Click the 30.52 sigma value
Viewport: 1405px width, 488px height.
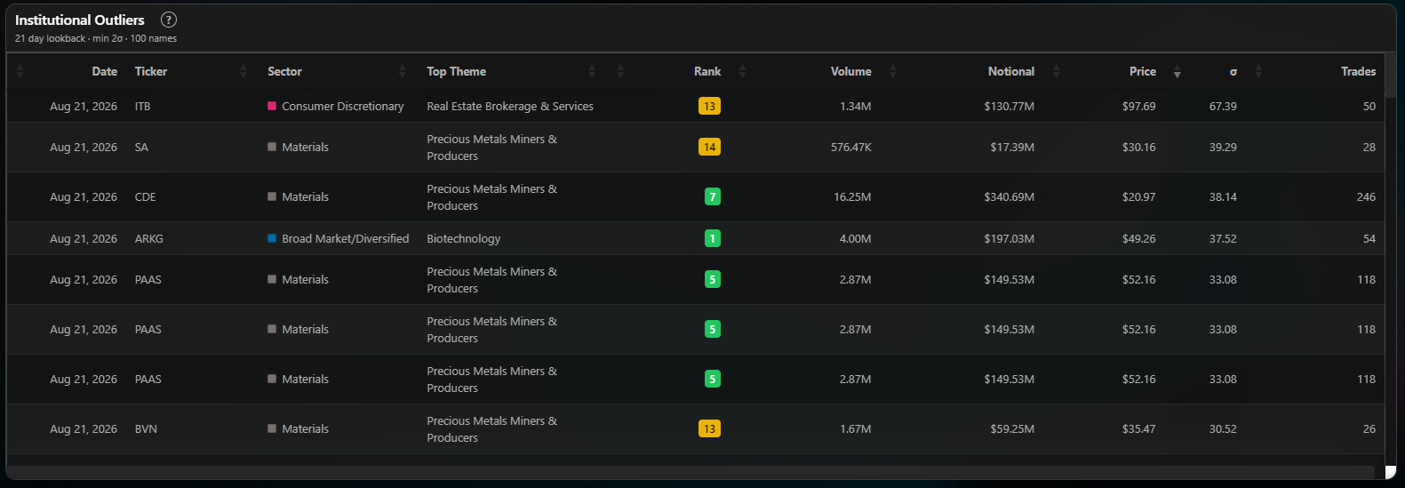pyautogui.click(x=1223, y=428)
